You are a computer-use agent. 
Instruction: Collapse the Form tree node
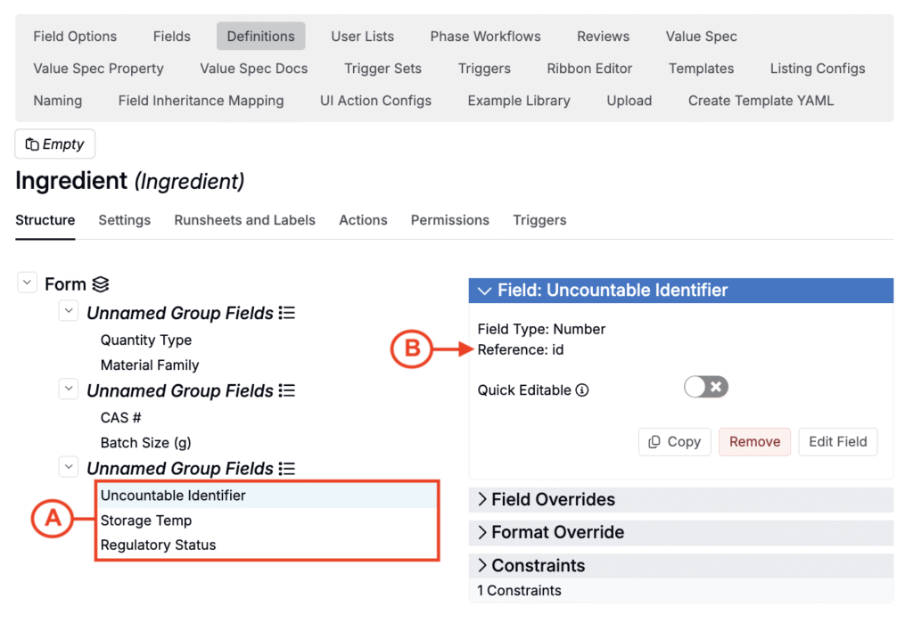[27, 283]
